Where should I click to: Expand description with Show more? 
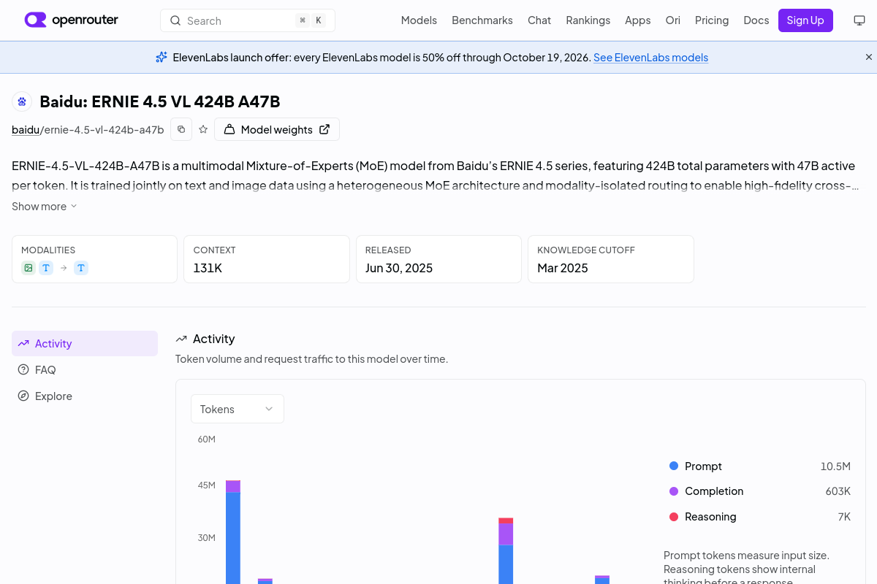pos(44,207)
